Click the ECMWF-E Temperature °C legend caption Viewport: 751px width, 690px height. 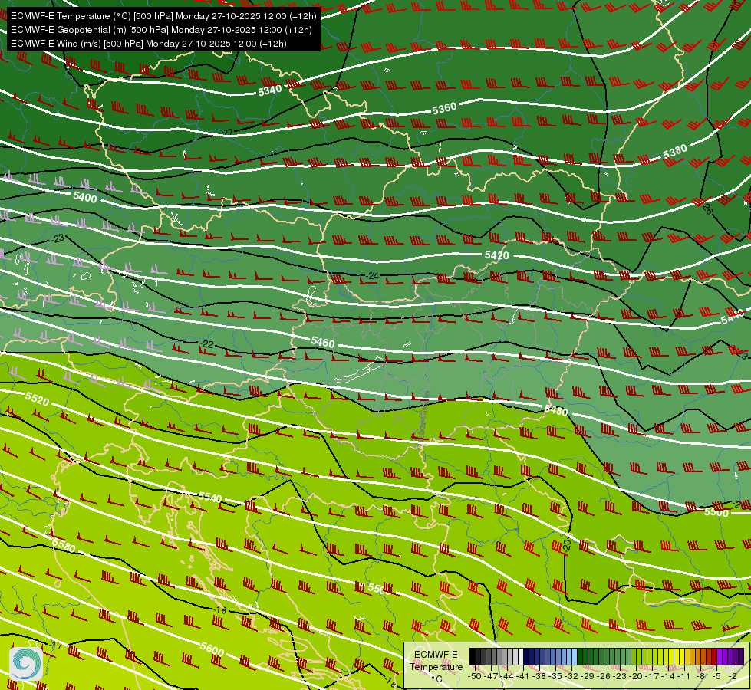pyautogui.click(x=436, y=666)
